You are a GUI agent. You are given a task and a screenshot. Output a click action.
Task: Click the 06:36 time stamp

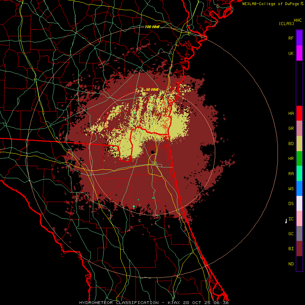click(221, 303)
